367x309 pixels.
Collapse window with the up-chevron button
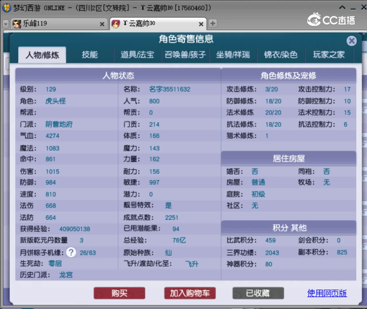click(342, 7)
